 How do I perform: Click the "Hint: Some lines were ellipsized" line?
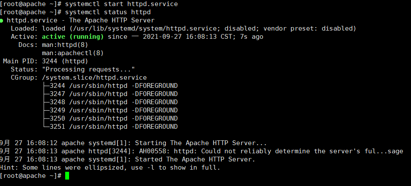tap(110, 167)
